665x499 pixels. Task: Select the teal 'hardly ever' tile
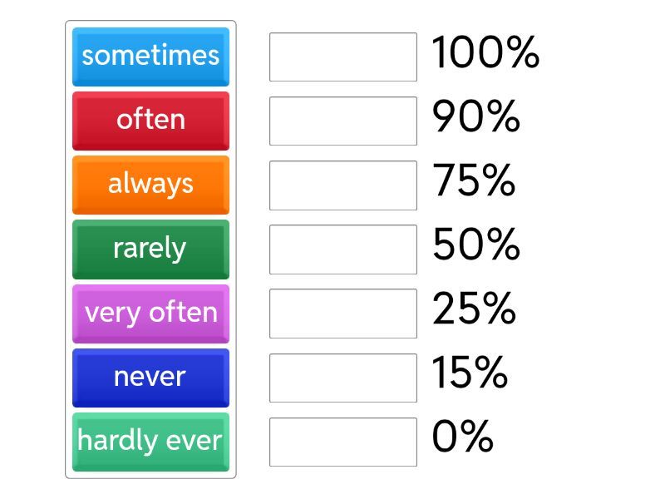click(150, 442)
